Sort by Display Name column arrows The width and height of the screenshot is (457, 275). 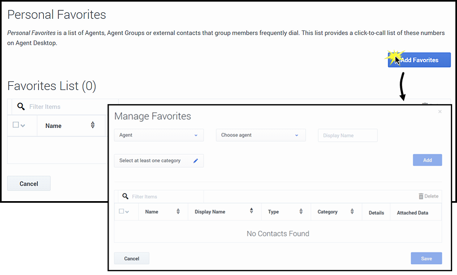coord(251,211)
